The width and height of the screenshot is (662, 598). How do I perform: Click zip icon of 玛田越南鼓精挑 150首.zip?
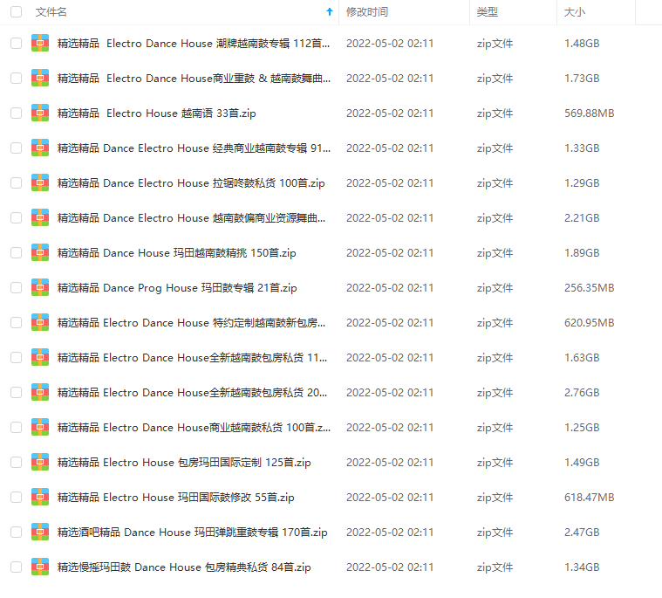pyautogui.click(x=40, y=252)
